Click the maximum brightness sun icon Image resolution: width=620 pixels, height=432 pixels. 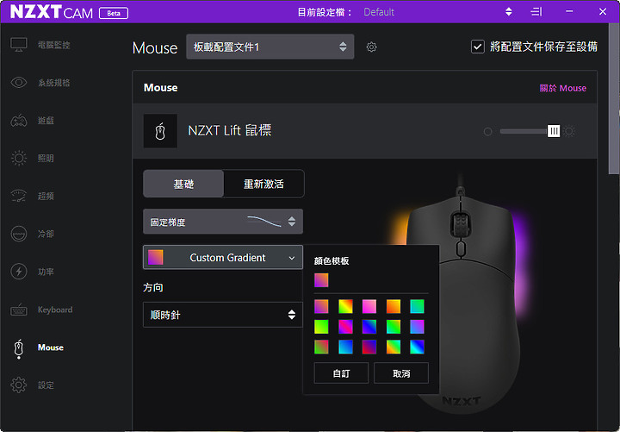pyautogui.click(x=569, y=131)
